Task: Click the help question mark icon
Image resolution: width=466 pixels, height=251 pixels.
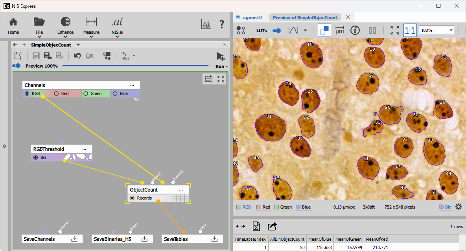Action: coord(222,24)
